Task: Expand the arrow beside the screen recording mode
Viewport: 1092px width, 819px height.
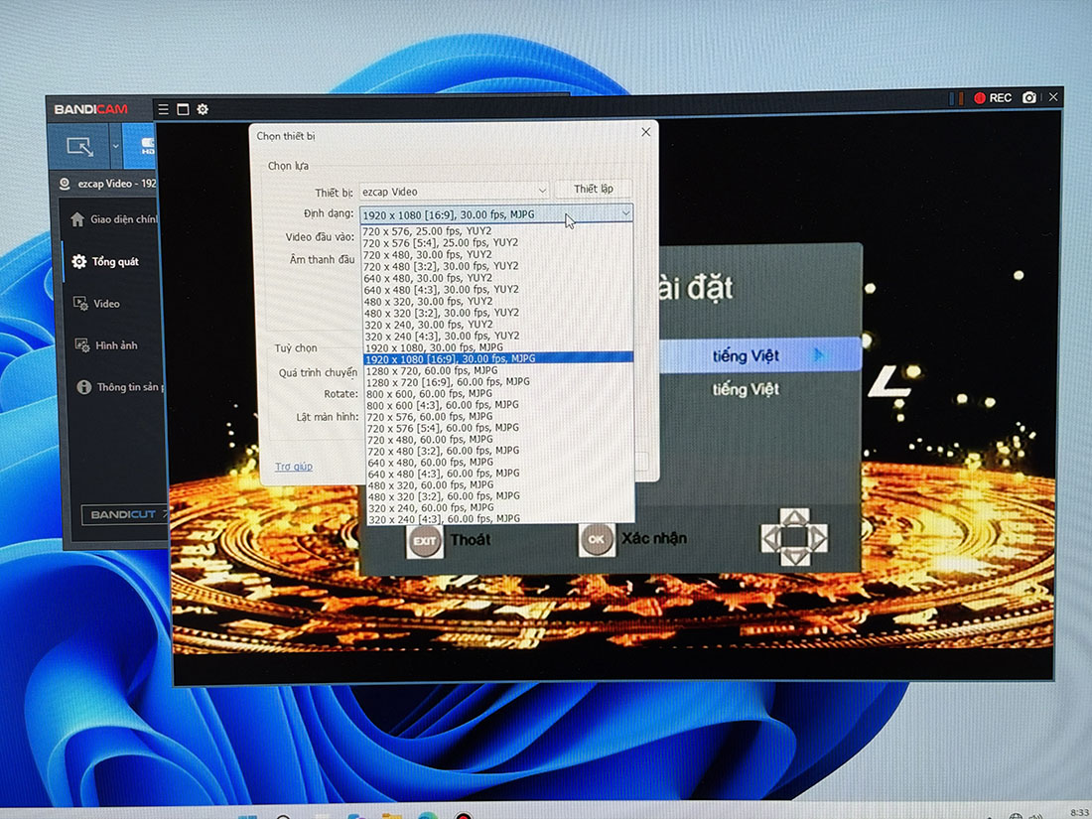Action: tap(115, 146)
